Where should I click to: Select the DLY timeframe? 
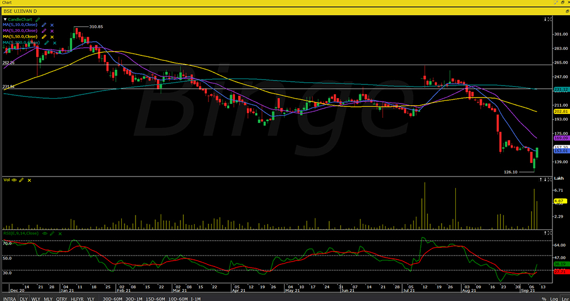(x=24, y=298)
